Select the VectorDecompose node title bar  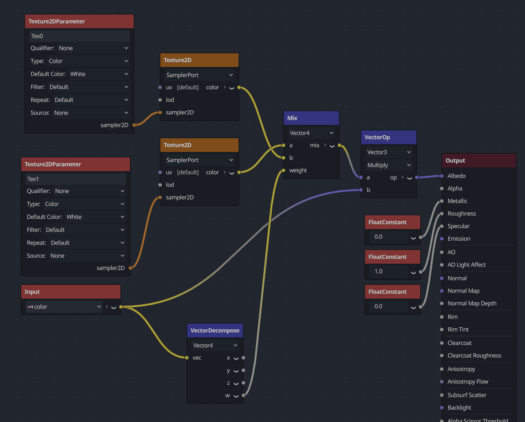click(215, 331)
